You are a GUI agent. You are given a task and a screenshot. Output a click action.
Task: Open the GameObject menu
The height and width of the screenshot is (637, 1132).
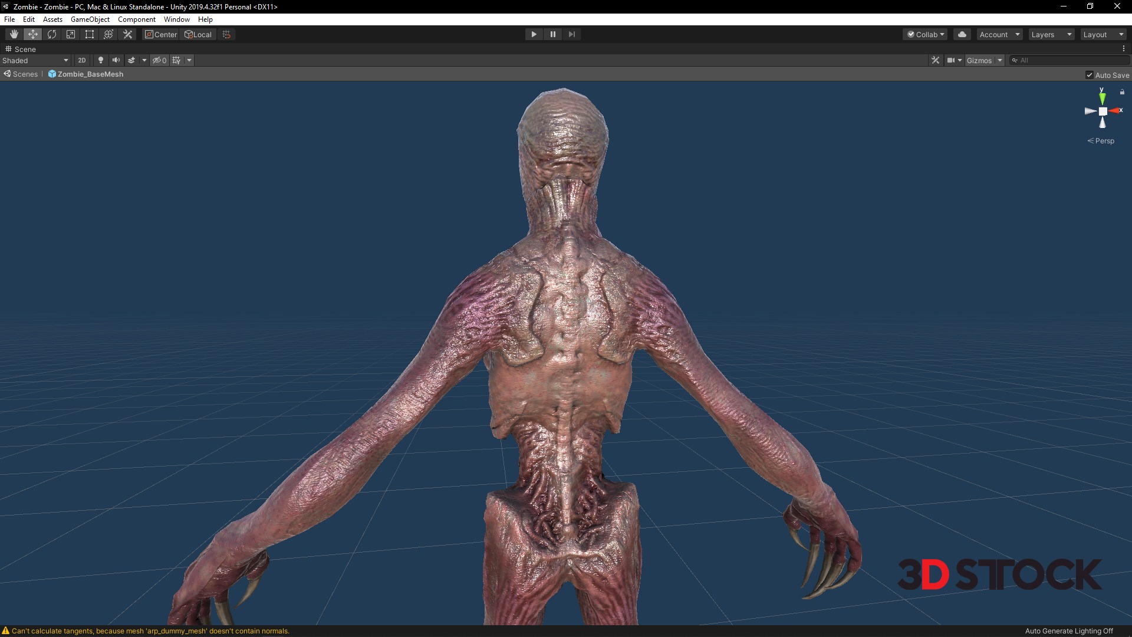(90, 19)
